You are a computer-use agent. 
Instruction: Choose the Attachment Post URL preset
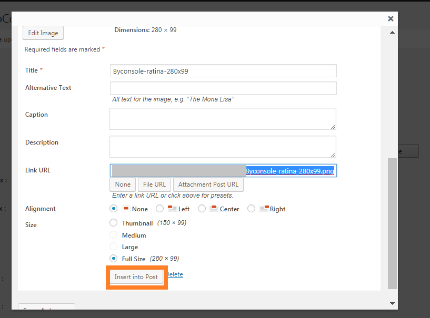tap(208, 184)
